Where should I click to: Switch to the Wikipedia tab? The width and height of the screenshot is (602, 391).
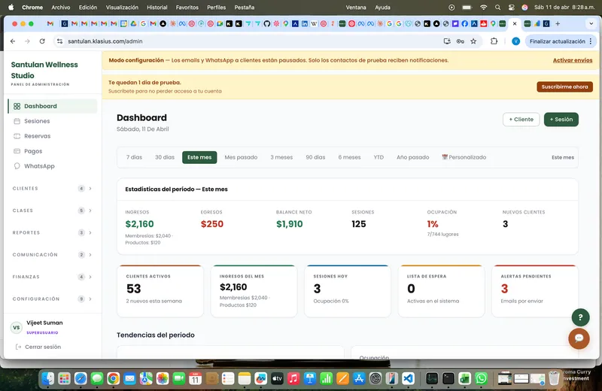314,24
